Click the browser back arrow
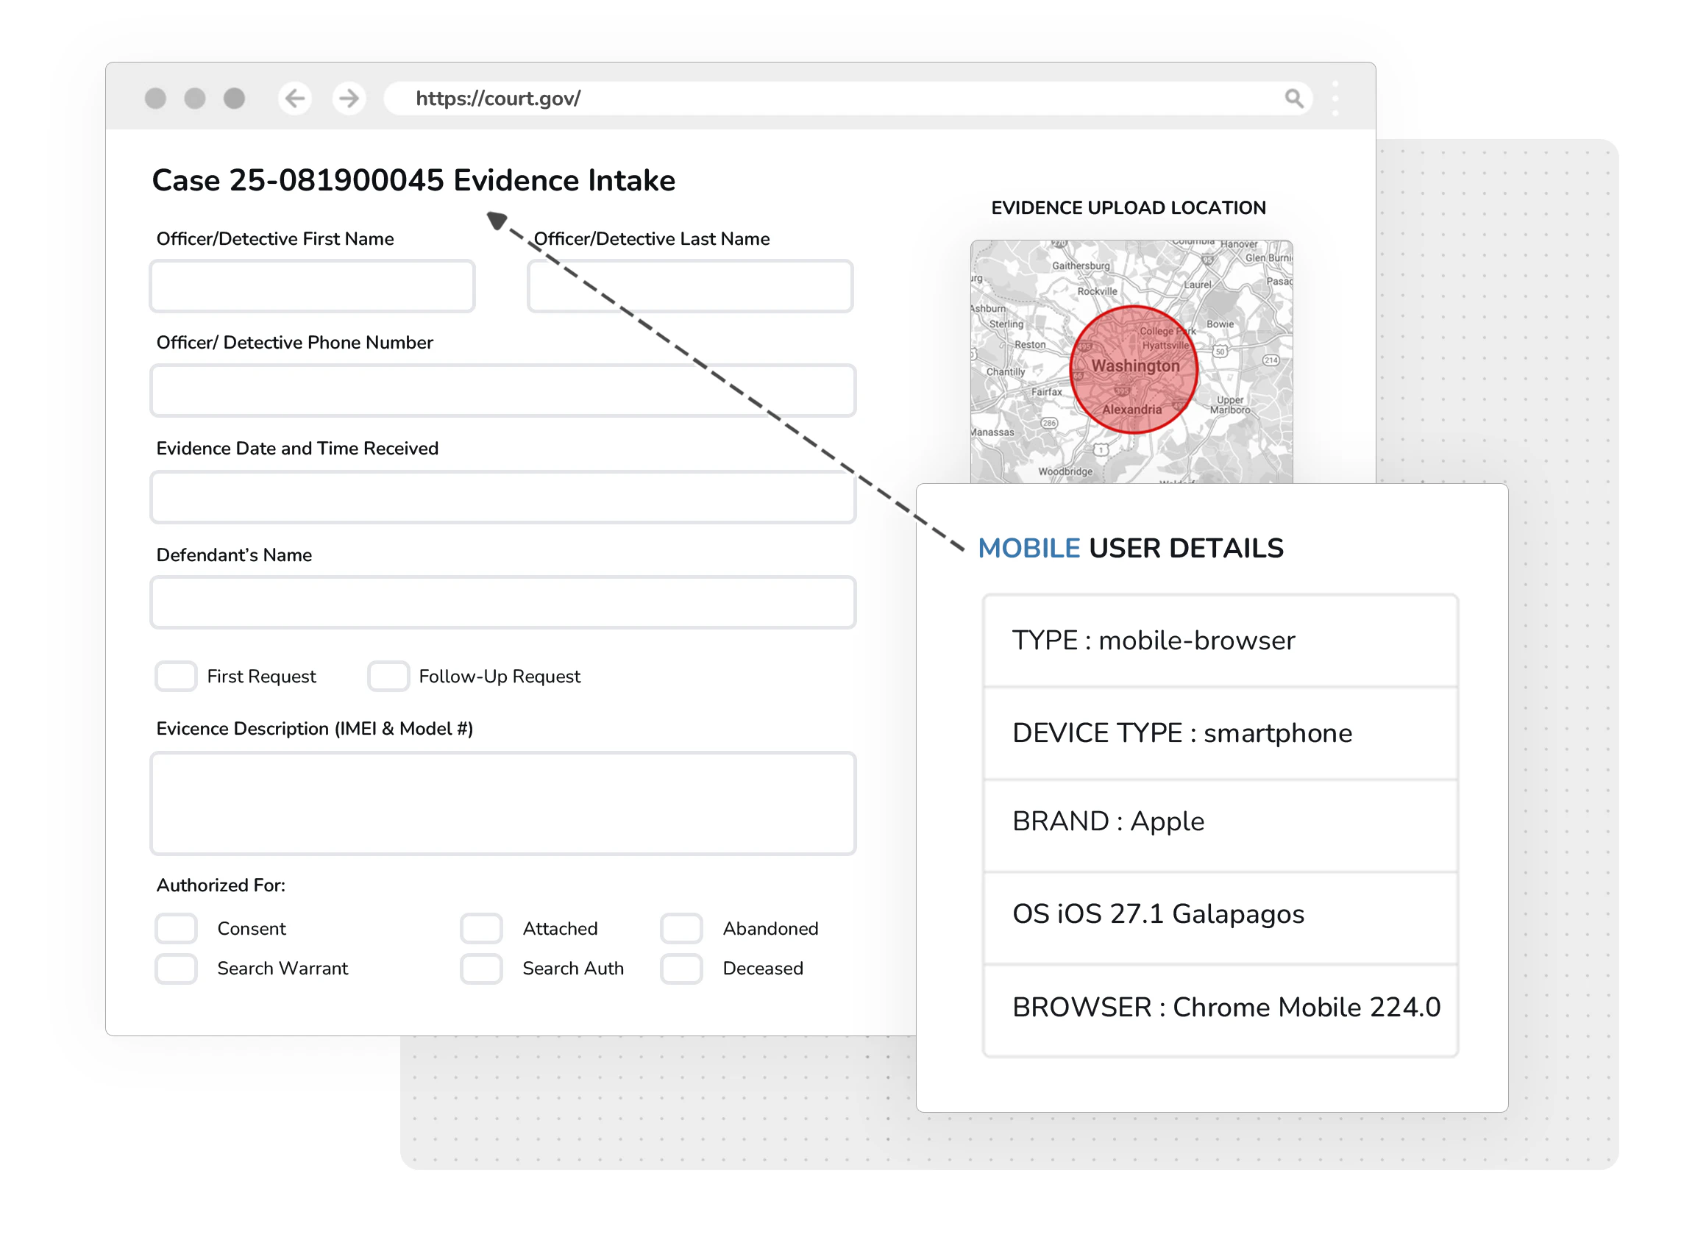Viewport: 1695px width, 1237px height. [x=294, y=98]
